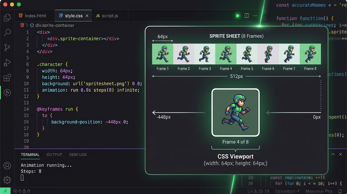Open the Accounts profile icon

7,166
